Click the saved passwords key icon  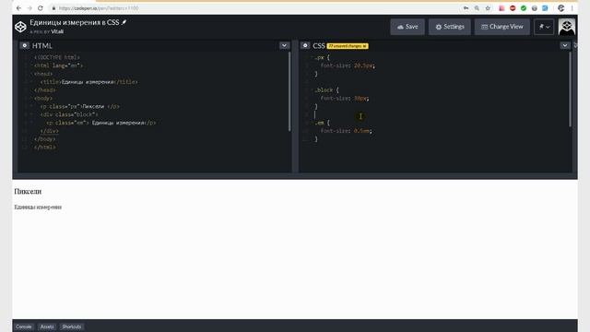click(x=466, y=8)
